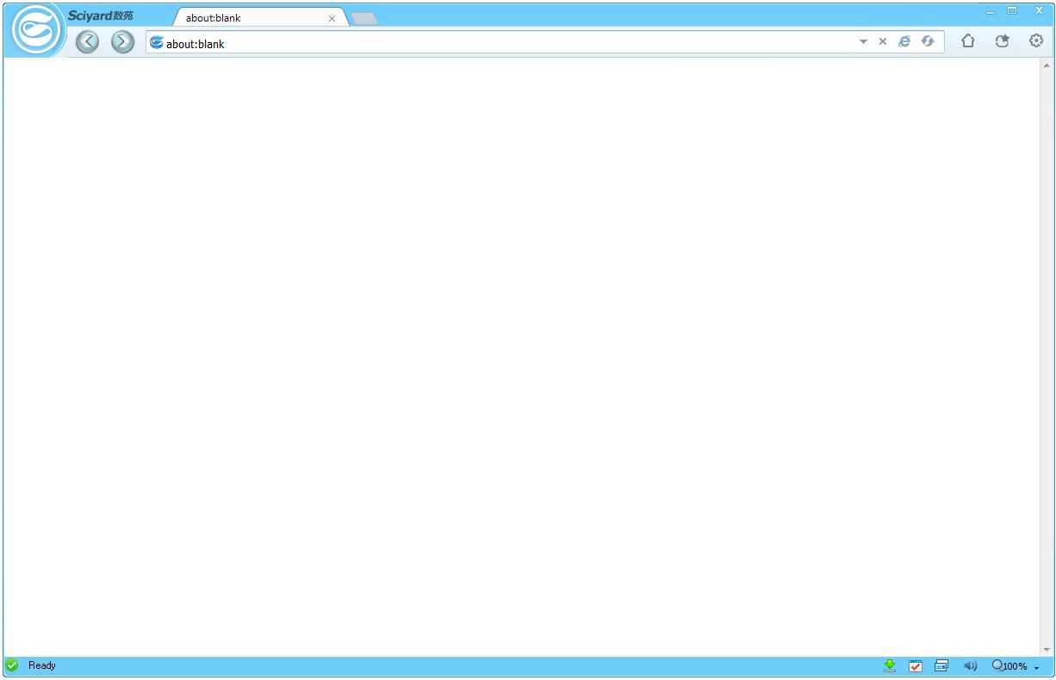Click the scrollbar down arrow
This screenshot has width=1056, height=680.
pyautogui.click(x=1047, y=650)
